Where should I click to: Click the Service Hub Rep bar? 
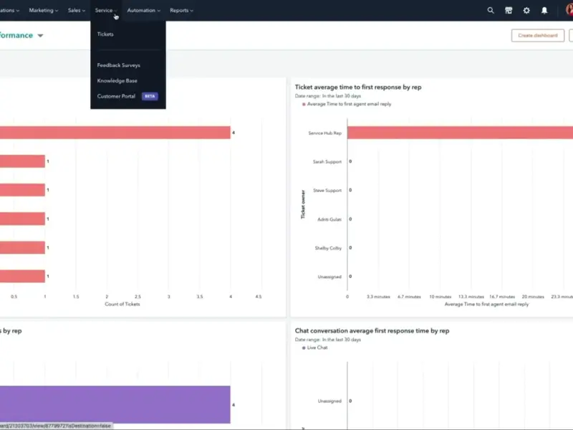pyautogui.click(x=460, y=133)
